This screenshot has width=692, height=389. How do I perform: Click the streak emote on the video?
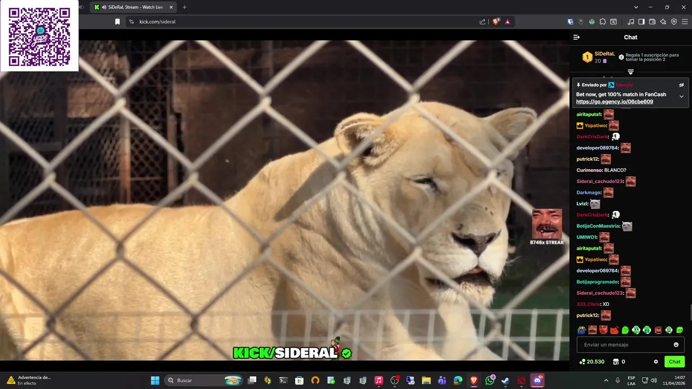[547, 224]
